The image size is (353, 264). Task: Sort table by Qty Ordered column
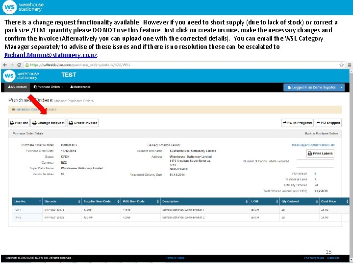click(x=299, y=201)
